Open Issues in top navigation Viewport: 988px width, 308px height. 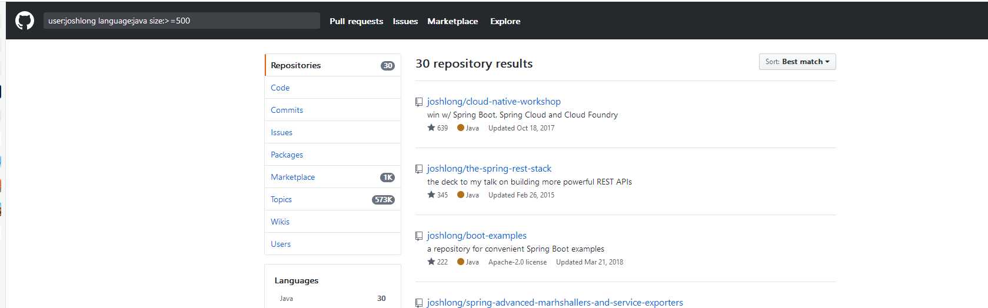point(405,21)
